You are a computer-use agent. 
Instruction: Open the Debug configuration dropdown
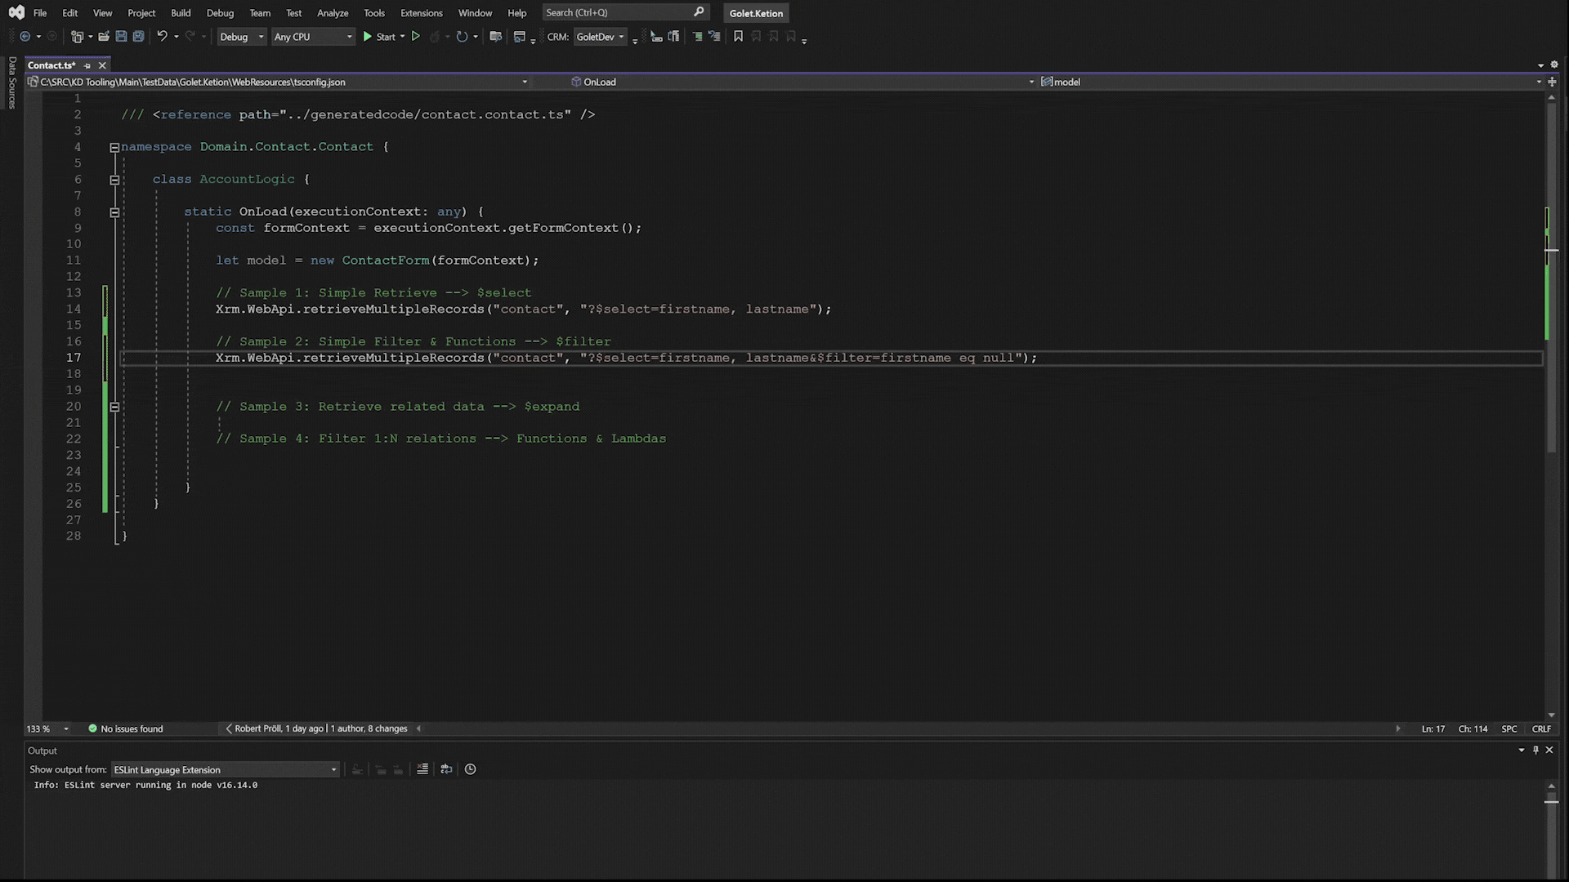242,37
